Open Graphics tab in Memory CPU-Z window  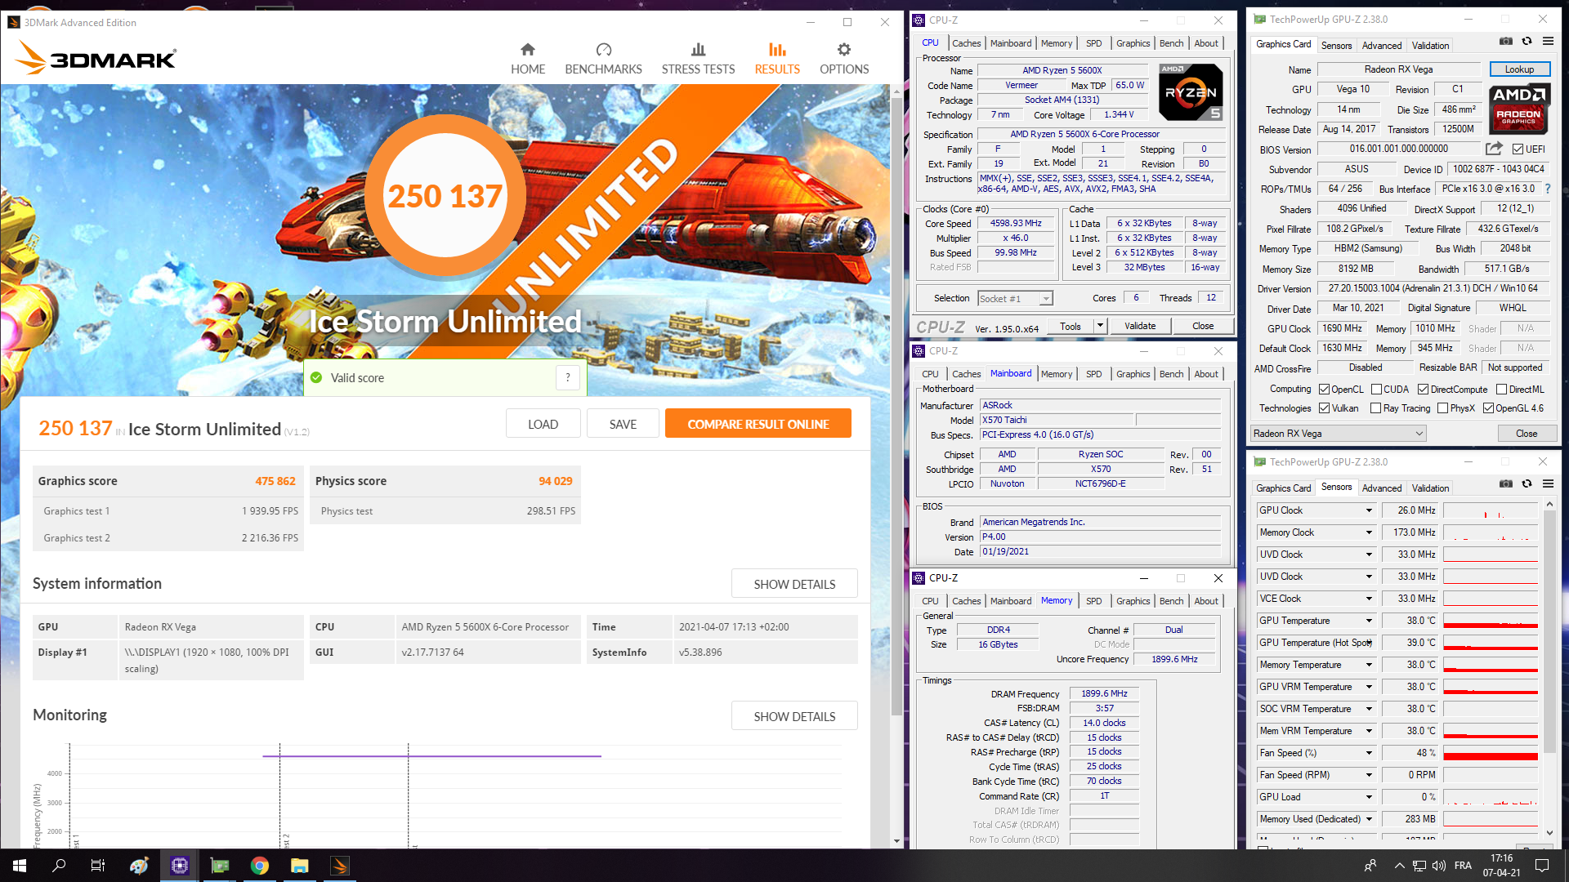coord(1133,601)
